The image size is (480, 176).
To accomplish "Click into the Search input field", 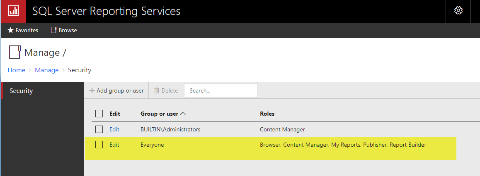I will point(221,90).
